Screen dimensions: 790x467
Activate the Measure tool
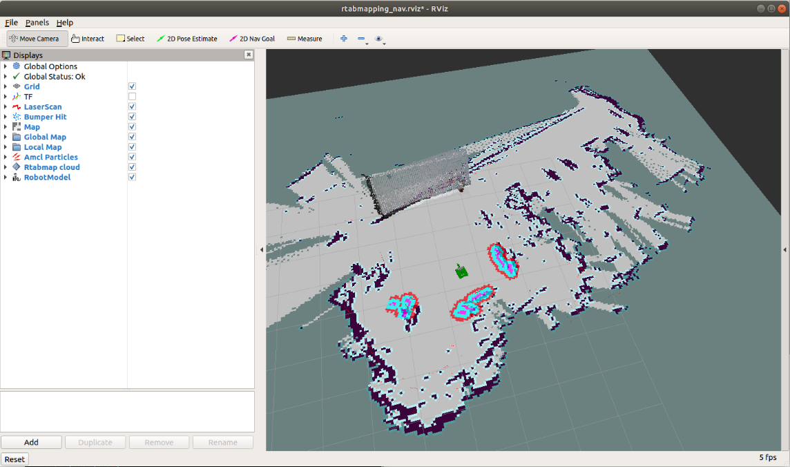point(305,39)
